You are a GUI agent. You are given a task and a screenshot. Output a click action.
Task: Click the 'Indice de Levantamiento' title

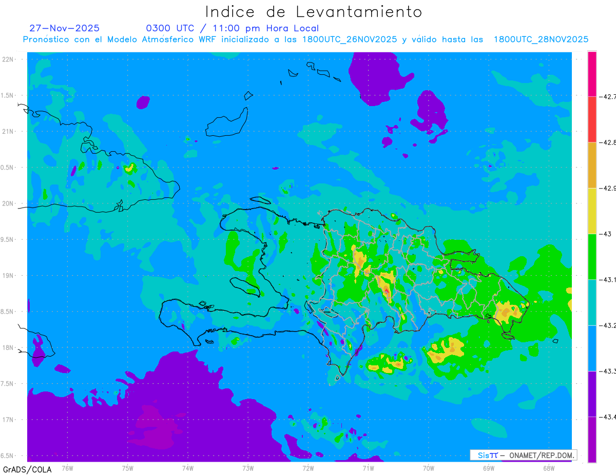click(x=313, y=11)
